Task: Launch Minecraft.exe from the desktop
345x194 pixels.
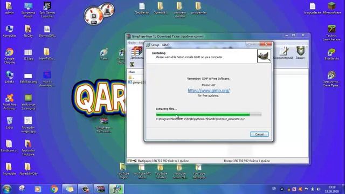Action: (332, 8)
